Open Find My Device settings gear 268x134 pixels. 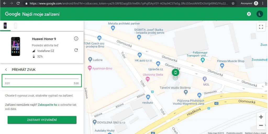point(249,14)
